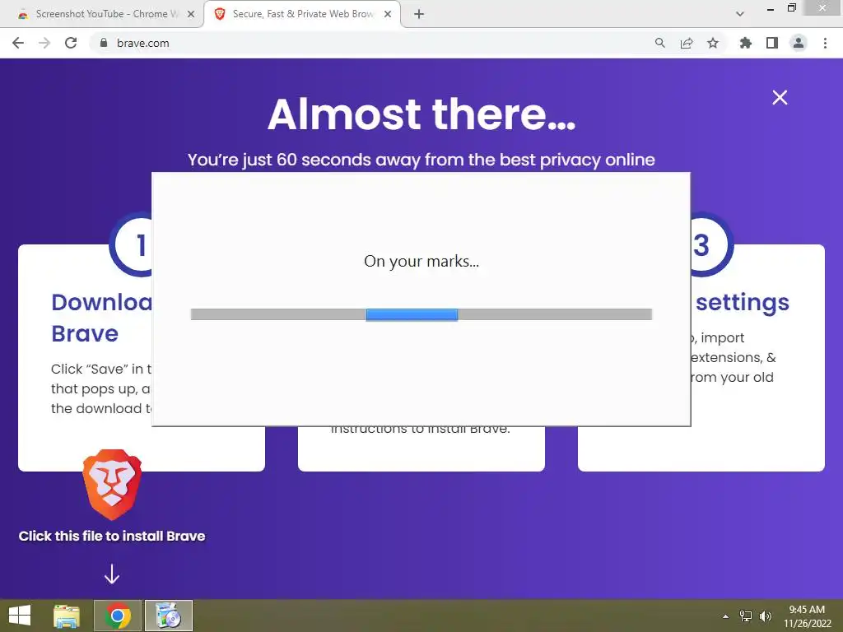Open the Extensions puzzle icon

[746, 43]
